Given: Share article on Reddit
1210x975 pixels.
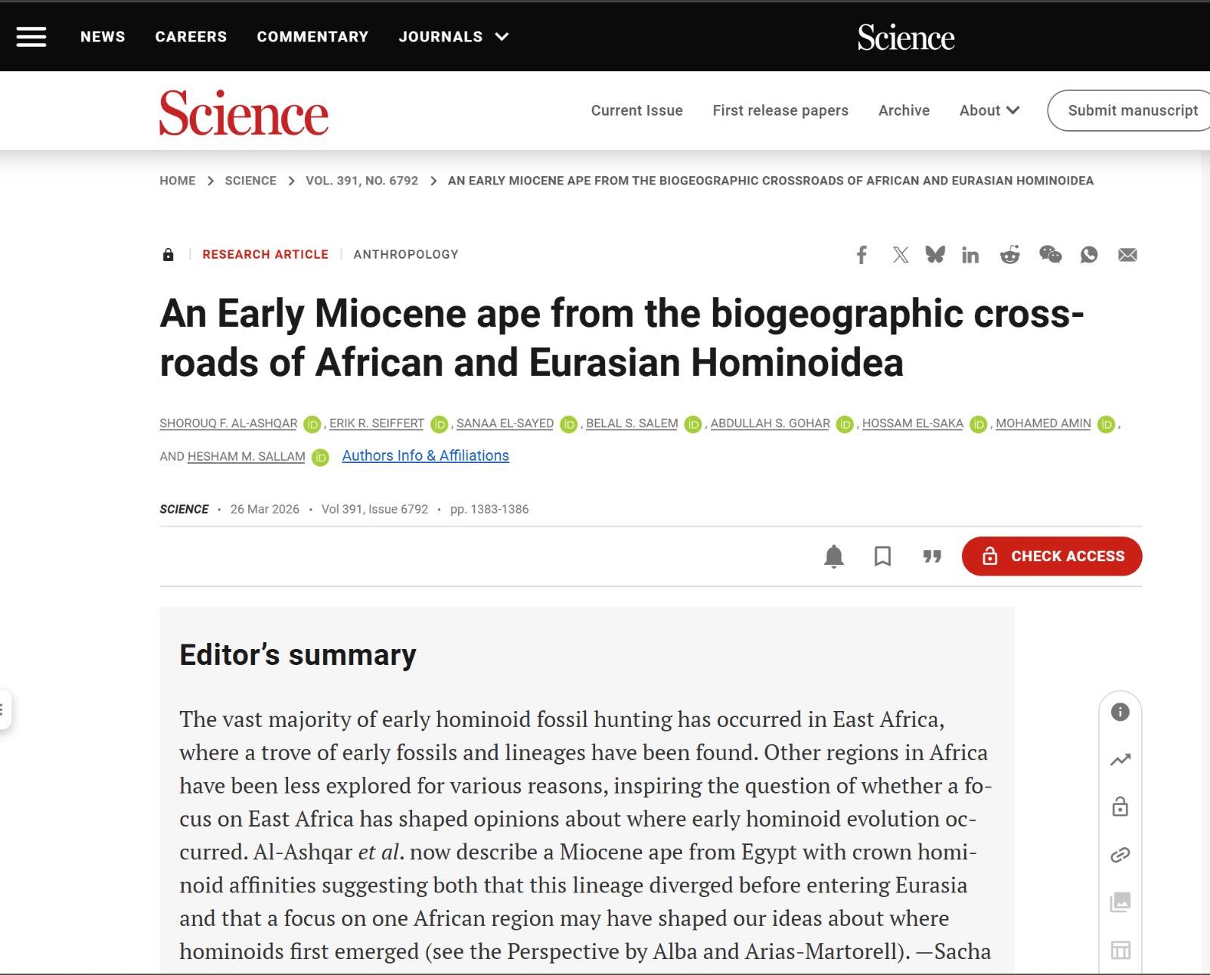Looking at the screenshot, I should pos(1010,255).
